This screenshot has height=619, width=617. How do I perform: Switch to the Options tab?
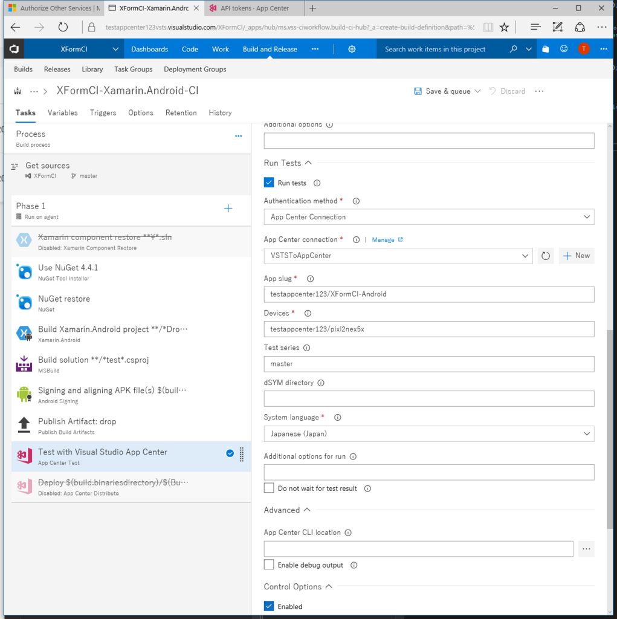(141, 113)
